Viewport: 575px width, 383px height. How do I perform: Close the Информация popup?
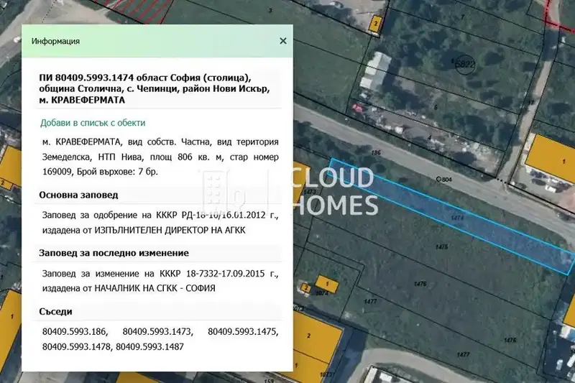[x=282, y=41]
